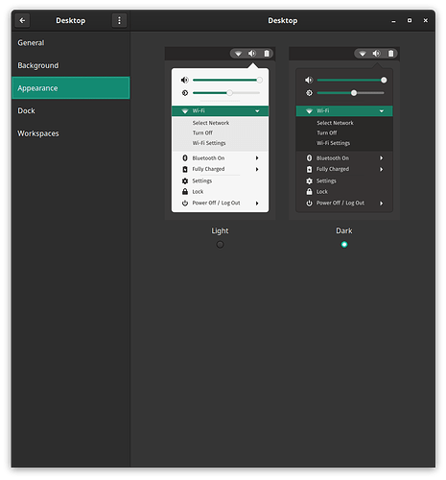The height and width of the screenshot is (480, 446).
Task: Click the battery icon in Dark preview panel
Action: click(390, 54)
